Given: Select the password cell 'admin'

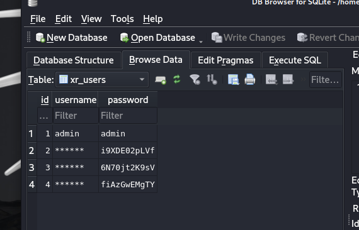Looking at the screenshot, I should click(128, 134).
